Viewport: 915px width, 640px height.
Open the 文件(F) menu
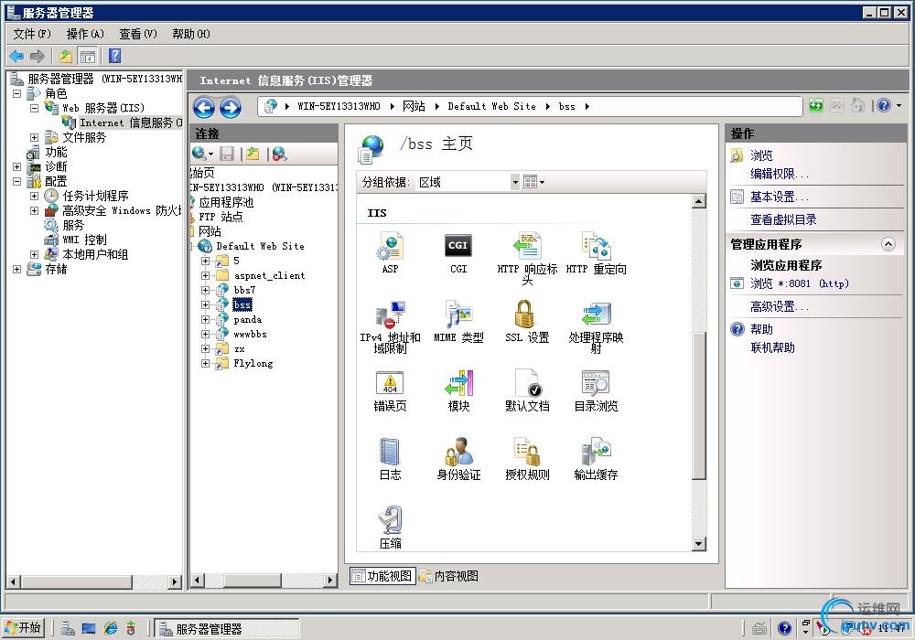click(32, 34)
